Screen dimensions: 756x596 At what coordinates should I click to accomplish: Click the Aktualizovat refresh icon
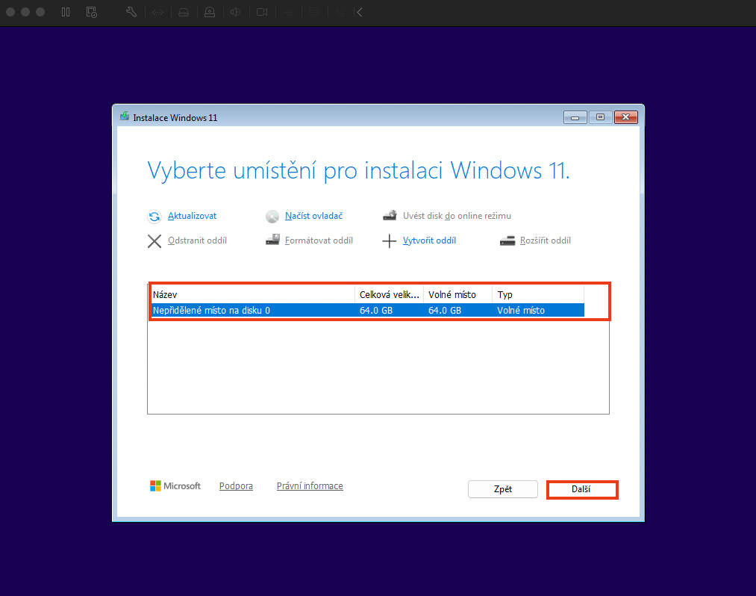(154, 217)
